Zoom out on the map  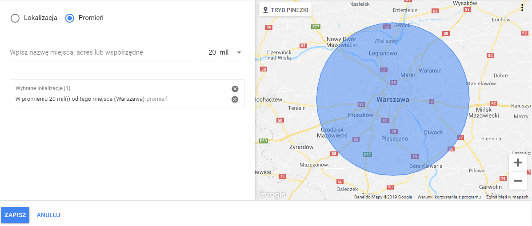[517, 180]
